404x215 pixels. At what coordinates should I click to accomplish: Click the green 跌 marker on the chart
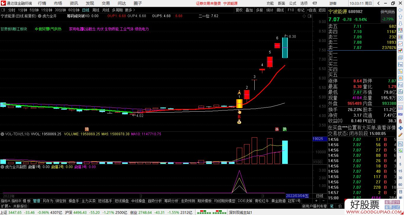click(x=285, y=129)
